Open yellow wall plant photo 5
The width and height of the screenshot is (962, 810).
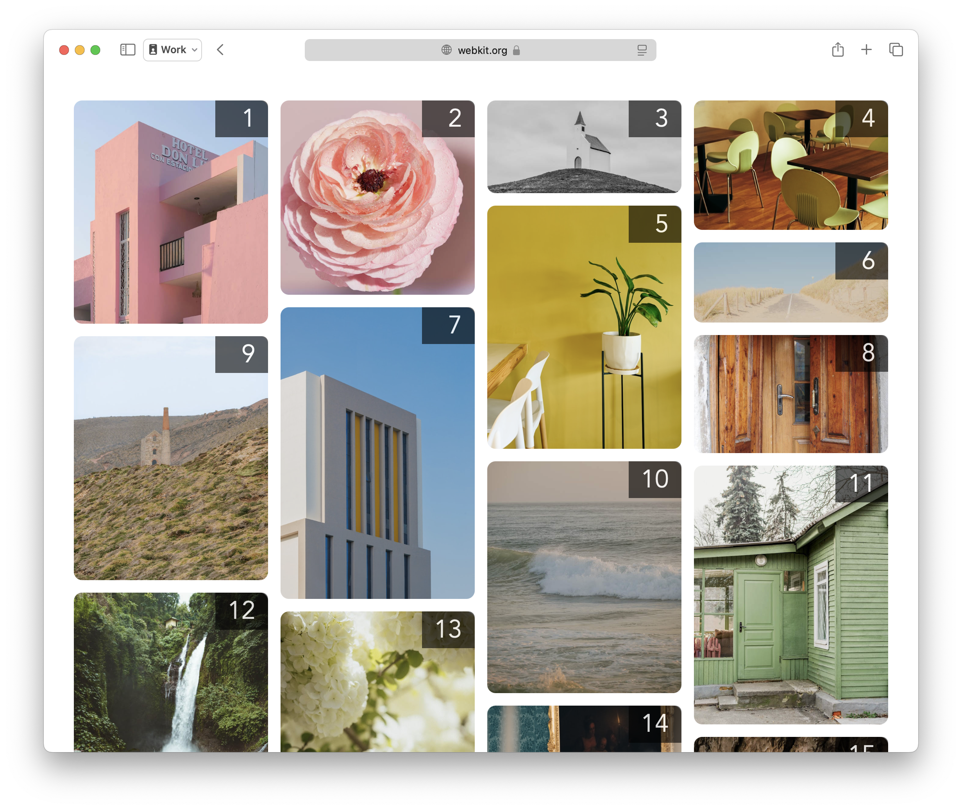[x=584, y=327]
